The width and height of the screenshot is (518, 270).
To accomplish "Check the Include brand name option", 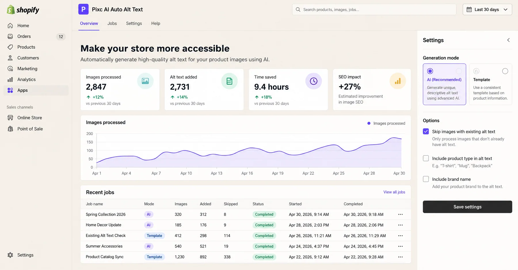I will tap(426, 179).
